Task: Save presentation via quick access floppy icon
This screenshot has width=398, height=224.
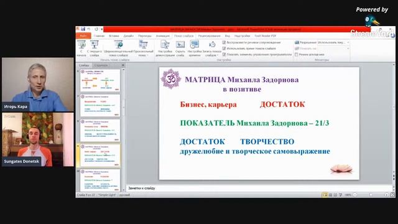Action: coord(83,29)
